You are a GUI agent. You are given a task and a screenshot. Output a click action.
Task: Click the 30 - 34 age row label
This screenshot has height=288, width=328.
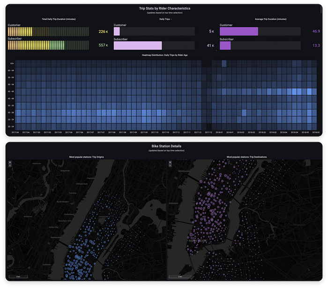coord(11,113)
